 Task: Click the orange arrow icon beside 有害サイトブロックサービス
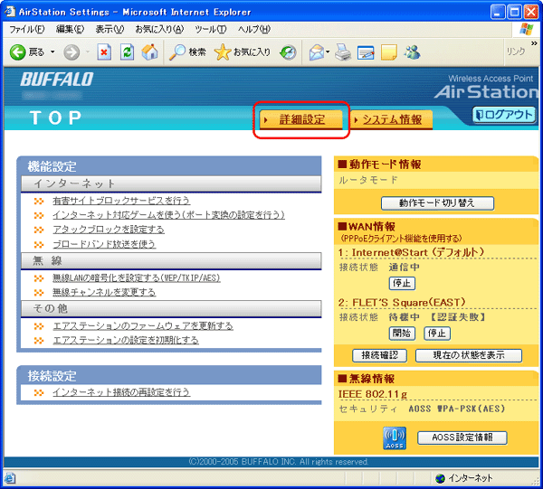coord(39,201)
